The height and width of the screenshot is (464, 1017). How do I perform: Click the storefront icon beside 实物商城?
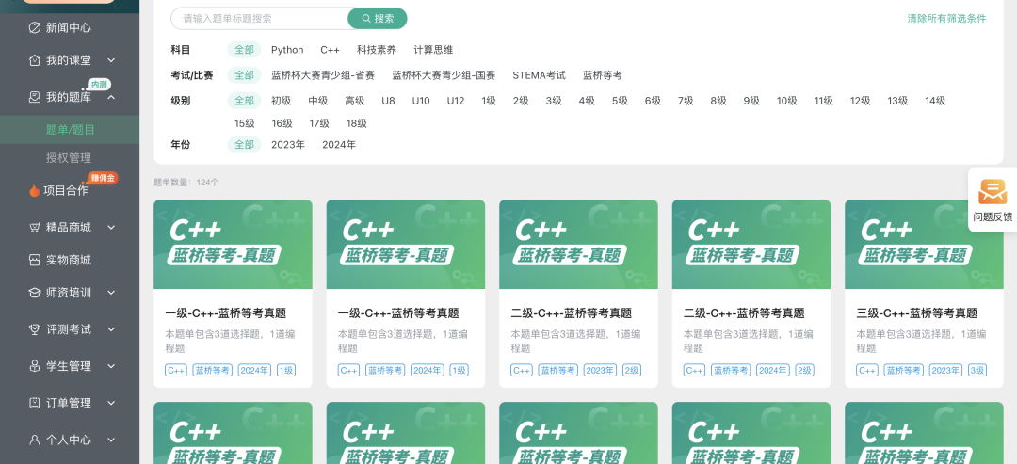coord(35,260)
